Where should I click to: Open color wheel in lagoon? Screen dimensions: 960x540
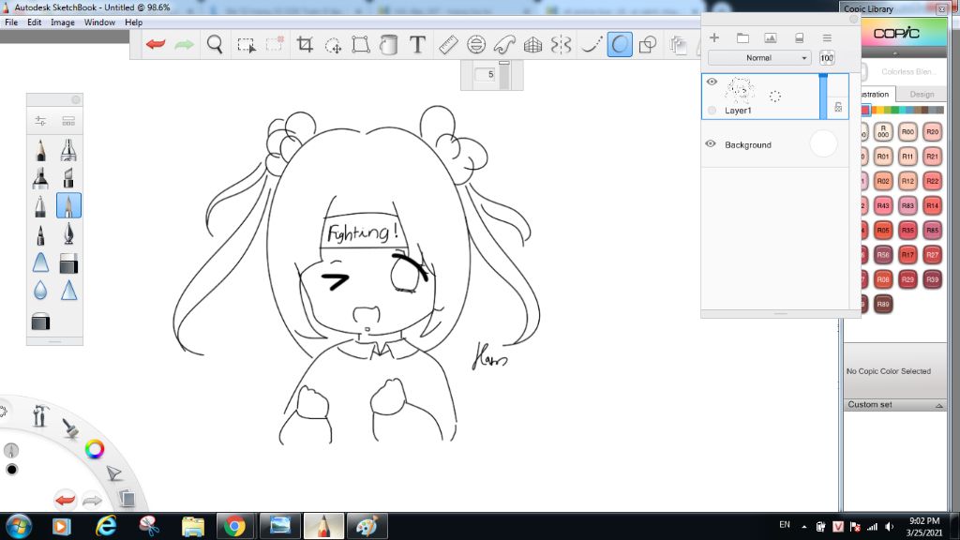(x=95, y=449)
